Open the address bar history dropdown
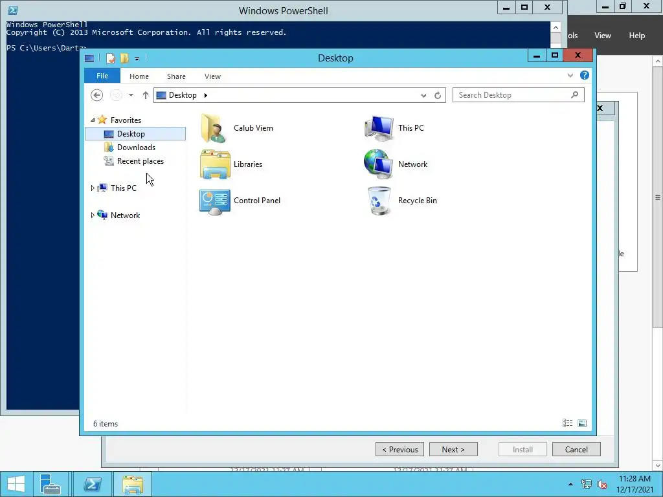Image resolution: width=663 pixels, height=497 pixels. [423, 96]
